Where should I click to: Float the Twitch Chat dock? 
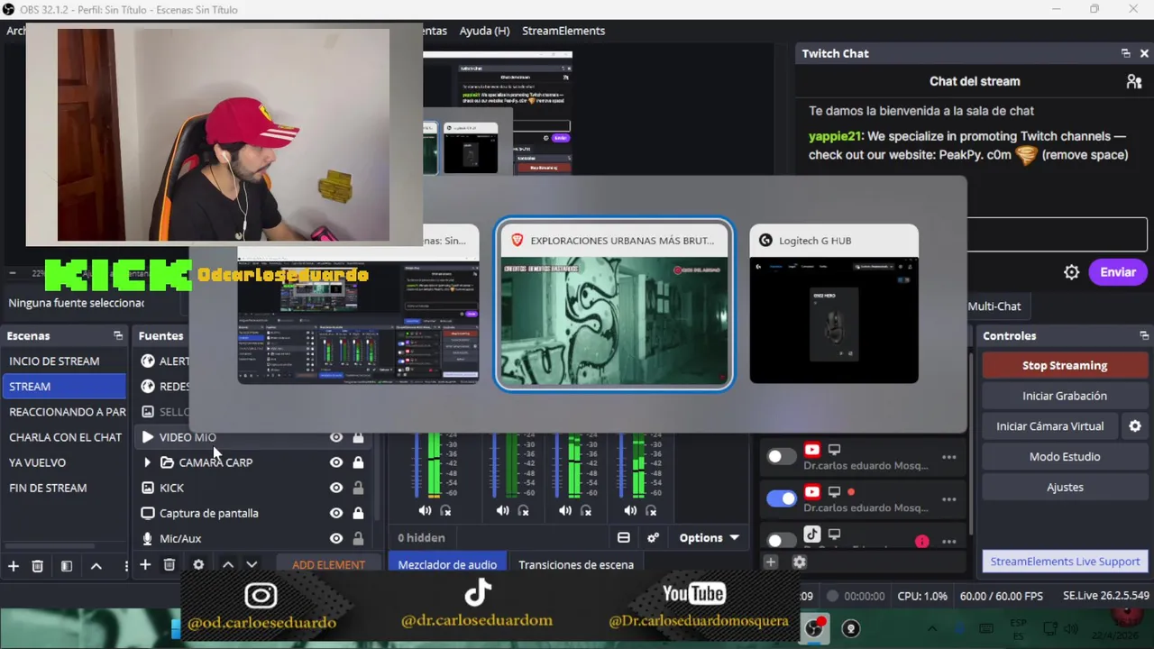click(x=1125, y=53)
